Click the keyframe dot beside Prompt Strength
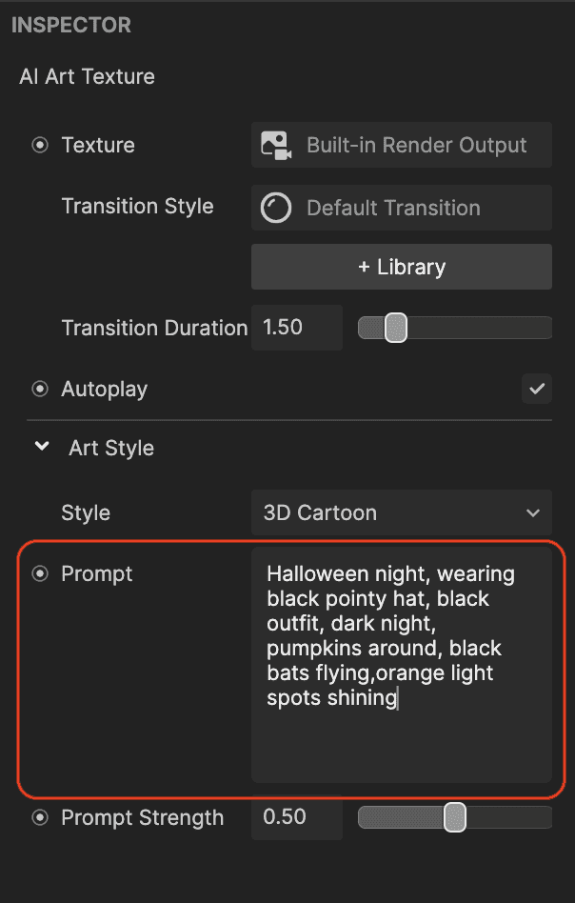 [x=40, y=817]
